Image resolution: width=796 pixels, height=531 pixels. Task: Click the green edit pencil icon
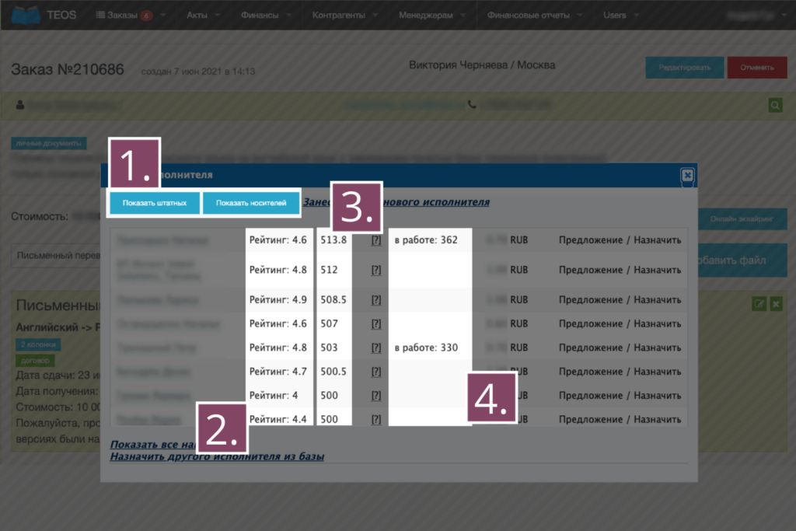pos(759,304)
